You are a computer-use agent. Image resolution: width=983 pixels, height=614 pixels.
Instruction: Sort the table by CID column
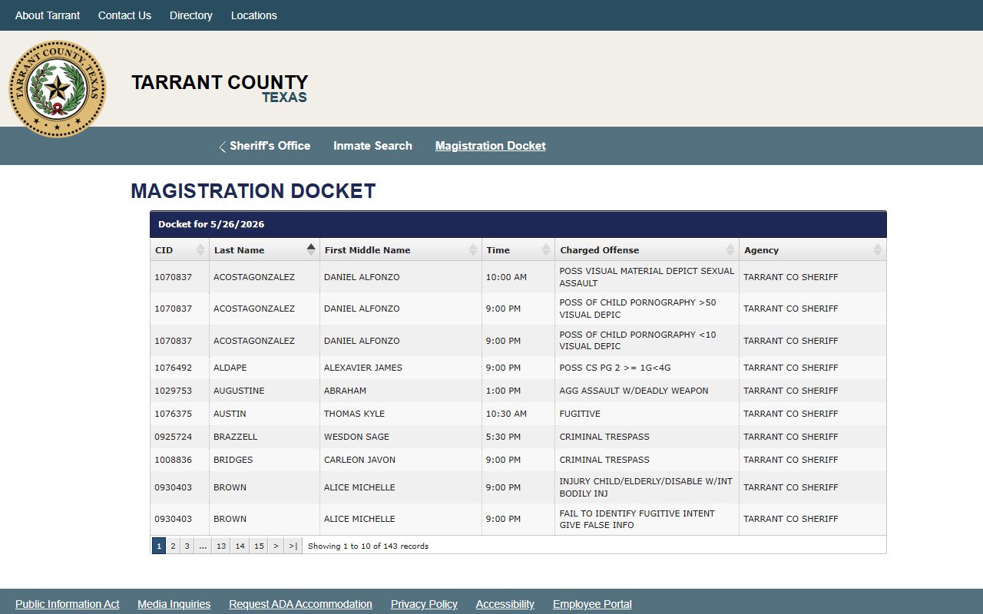[180, 250]
